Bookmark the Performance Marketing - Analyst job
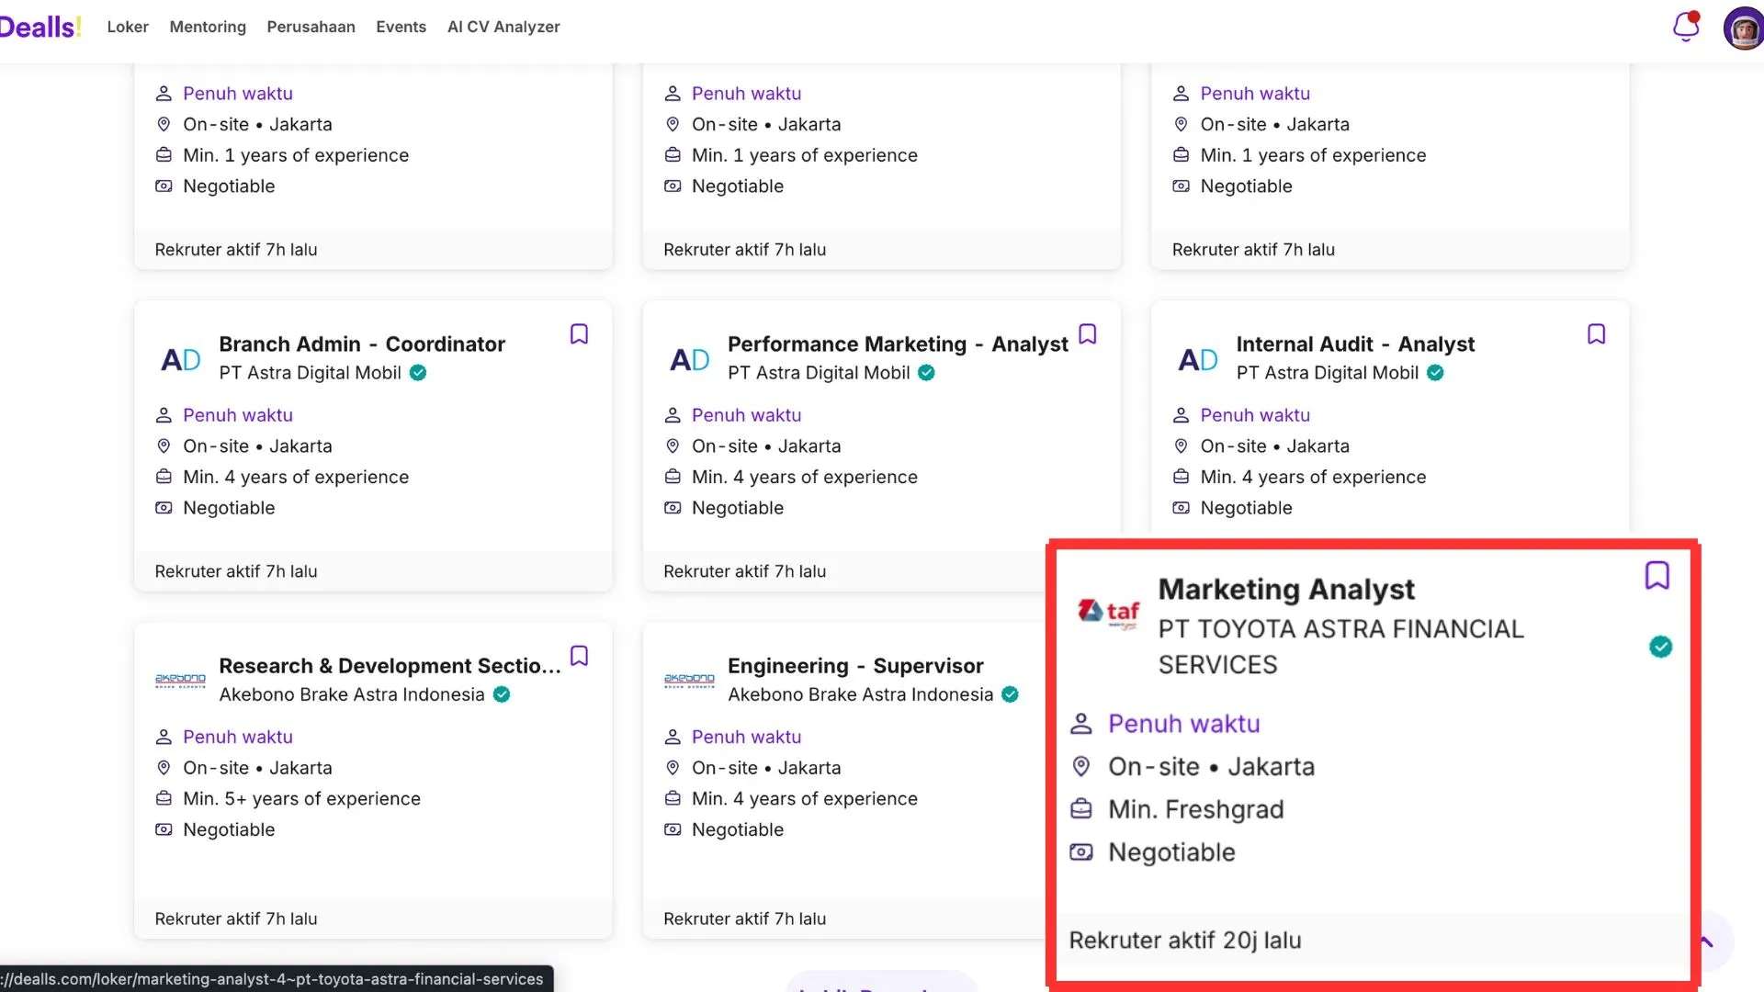 click(1088, 333)
